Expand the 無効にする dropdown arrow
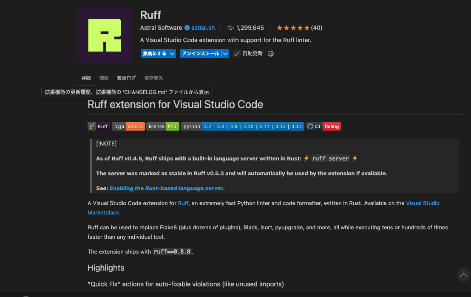The height and width of the screenshot is (297, 471). click(x=173, y=54)
